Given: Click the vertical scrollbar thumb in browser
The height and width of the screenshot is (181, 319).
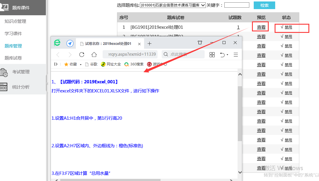Looking at the screenshot, I should pyautogui.click(x=240, y=114).
